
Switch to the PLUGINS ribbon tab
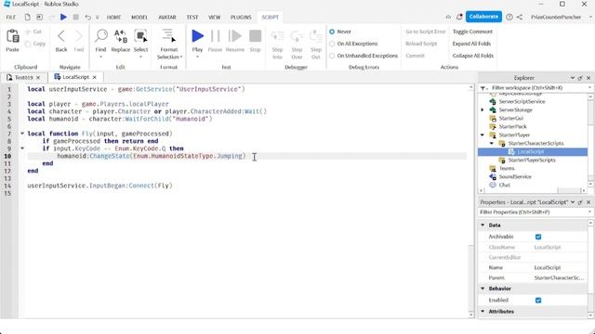click(241, 18)
